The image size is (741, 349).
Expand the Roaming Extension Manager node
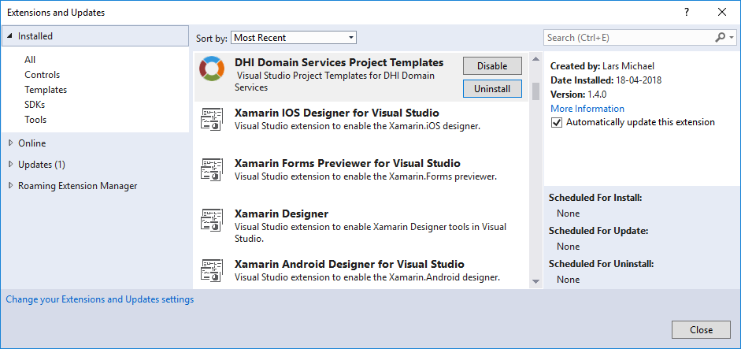click(10, 186)
